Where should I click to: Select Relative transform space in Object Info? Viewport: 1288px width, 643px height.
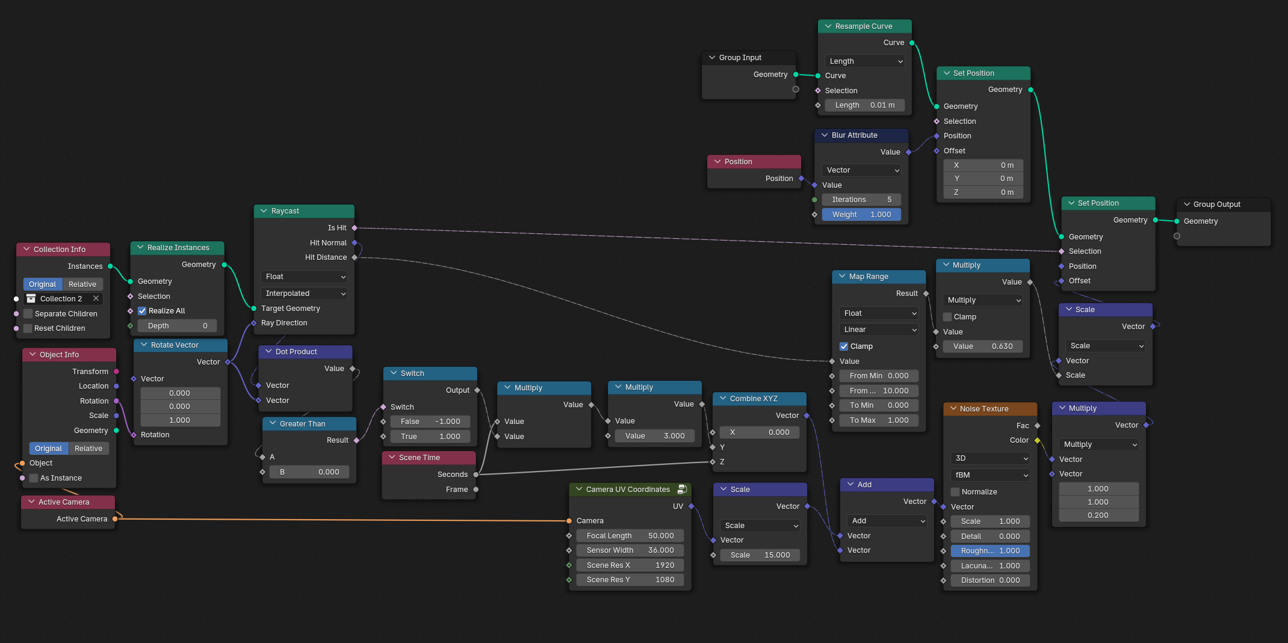coord(88,449)
